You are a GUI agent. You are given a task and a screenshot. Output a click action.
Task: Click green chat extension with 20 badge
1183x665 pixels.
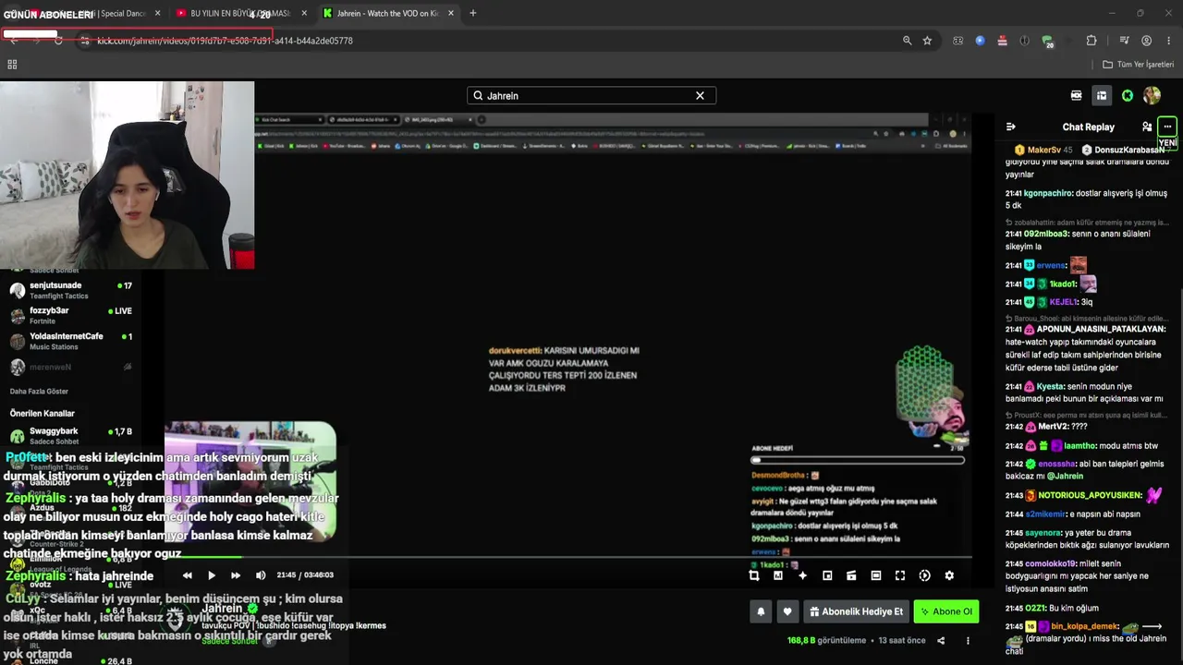(1047, 41)
